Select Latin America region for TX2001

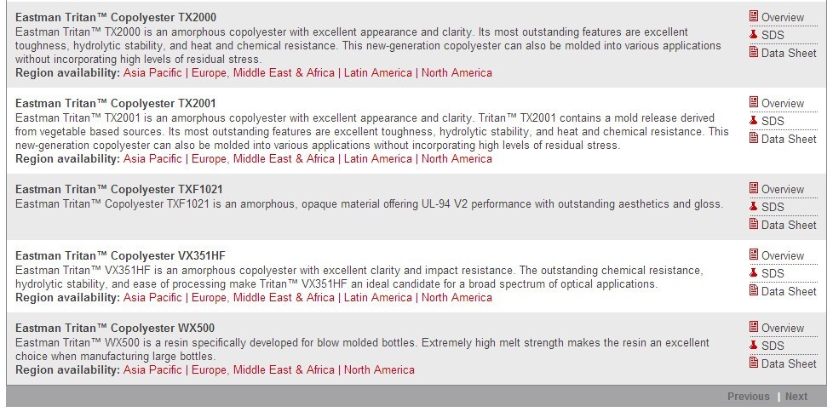(x=377, y=158)
